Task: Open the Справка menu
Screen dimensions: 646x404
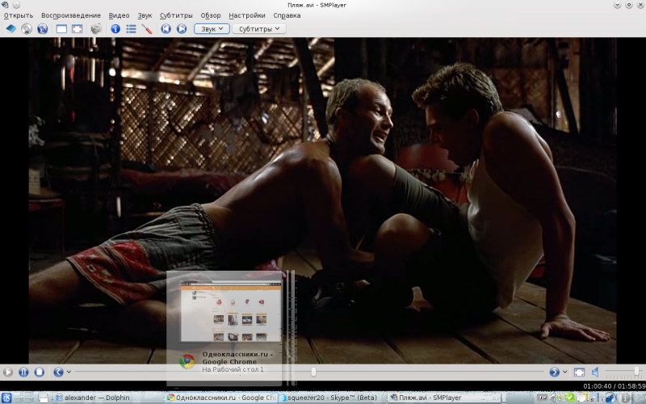Action: 287,15
